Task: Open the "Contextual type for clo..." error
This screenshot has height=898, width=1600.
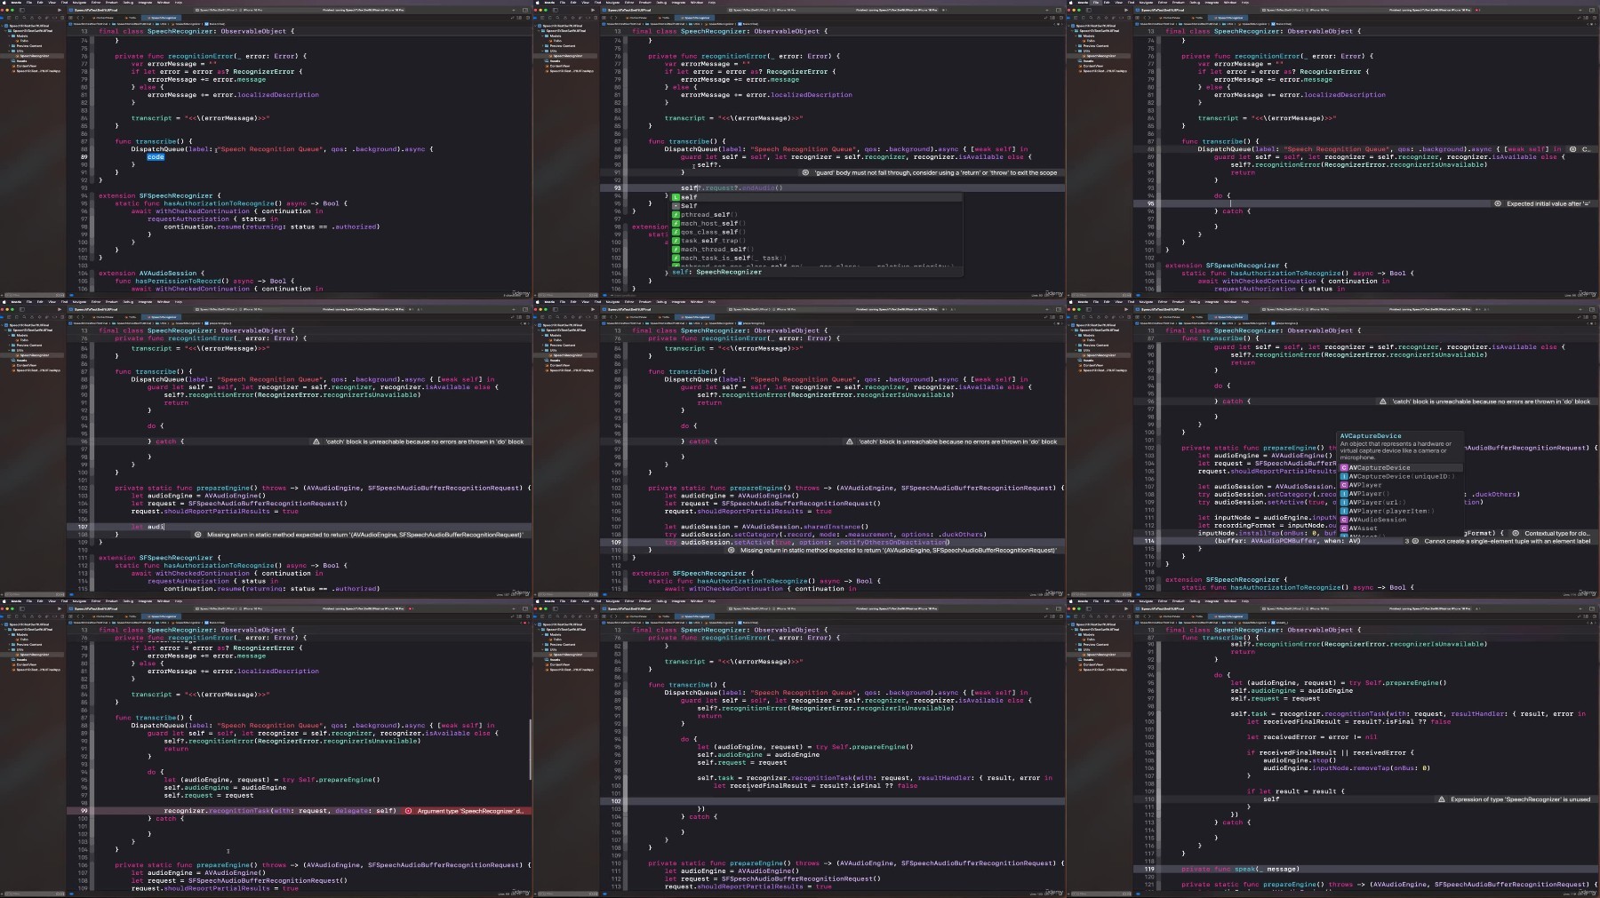Action: click(1557, 533)
